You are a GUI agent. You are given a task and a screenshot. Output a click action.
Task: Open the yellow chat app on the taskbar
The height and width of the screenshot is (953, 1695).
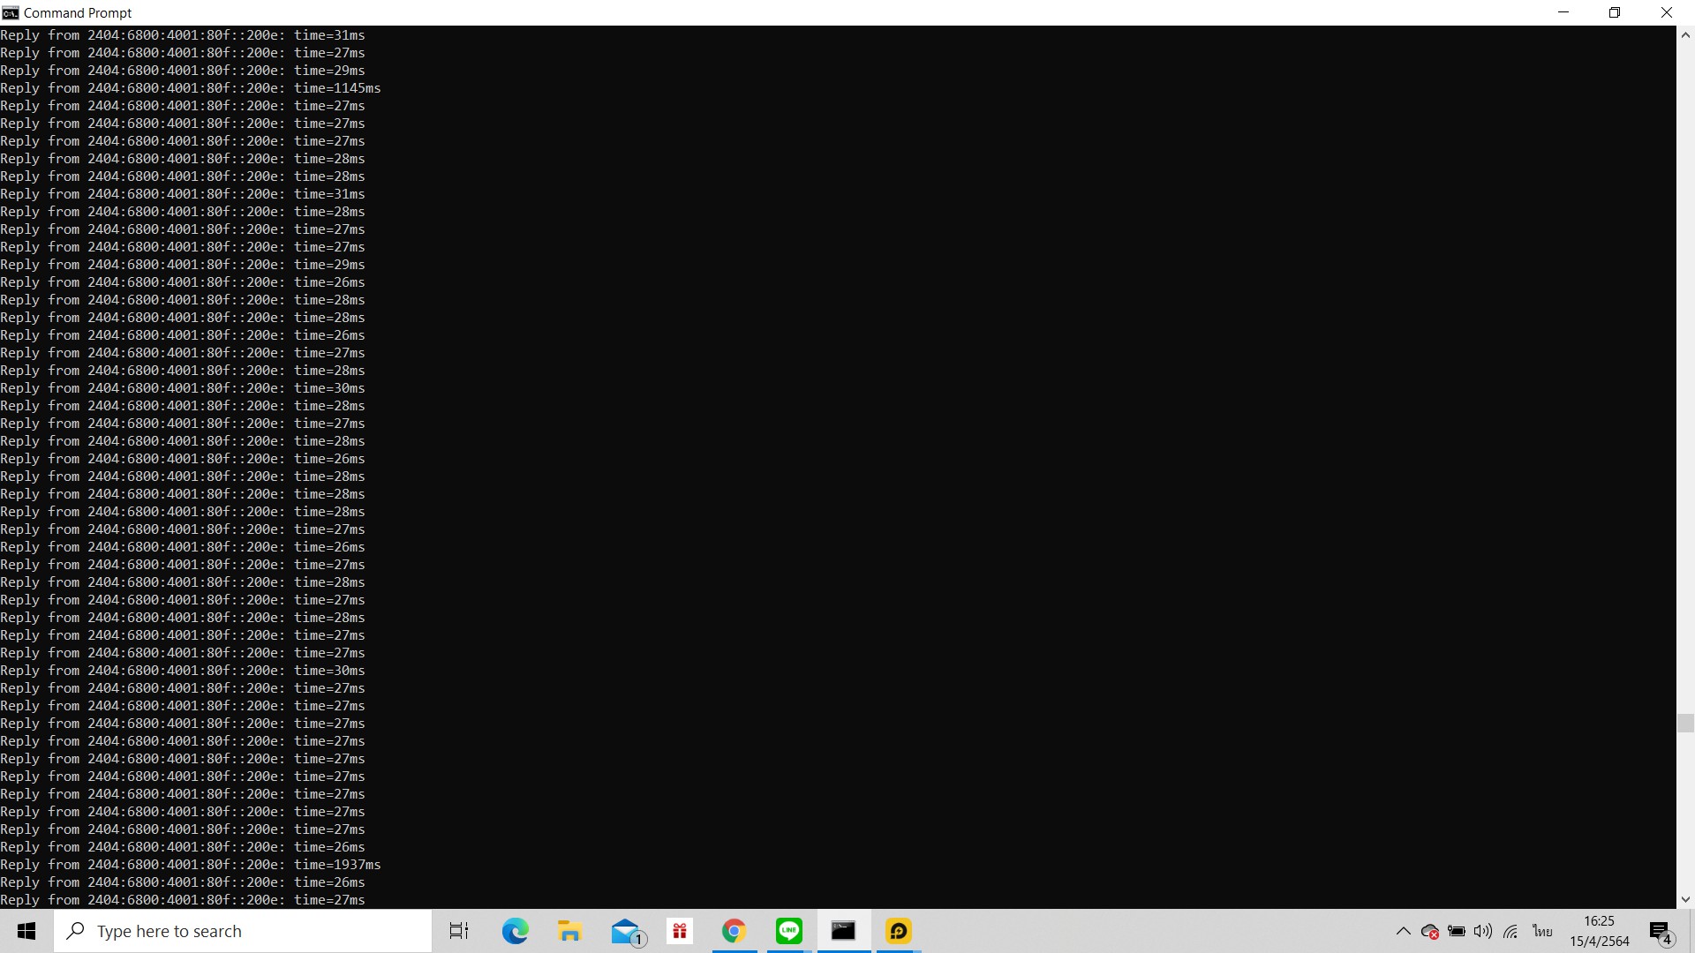(899, 931)
